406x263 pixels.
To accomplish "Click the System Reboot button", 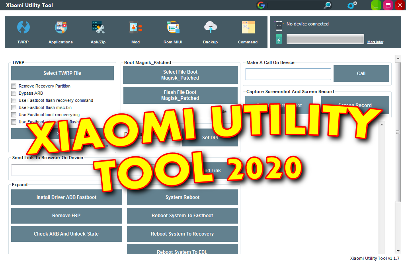I will (182, 197).
